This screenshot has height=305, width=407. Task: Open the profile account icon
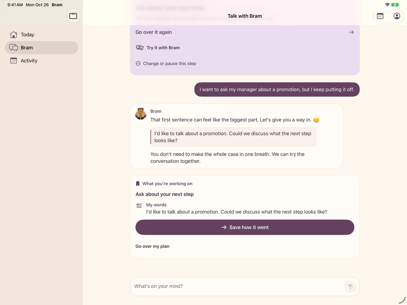click(x=397, y=16)
